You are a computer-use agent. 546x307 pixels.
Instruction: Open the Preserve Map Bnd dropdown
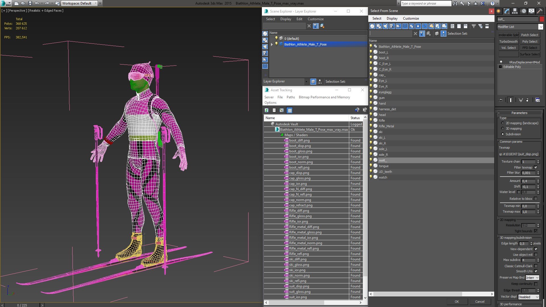(x=532, y=278)
